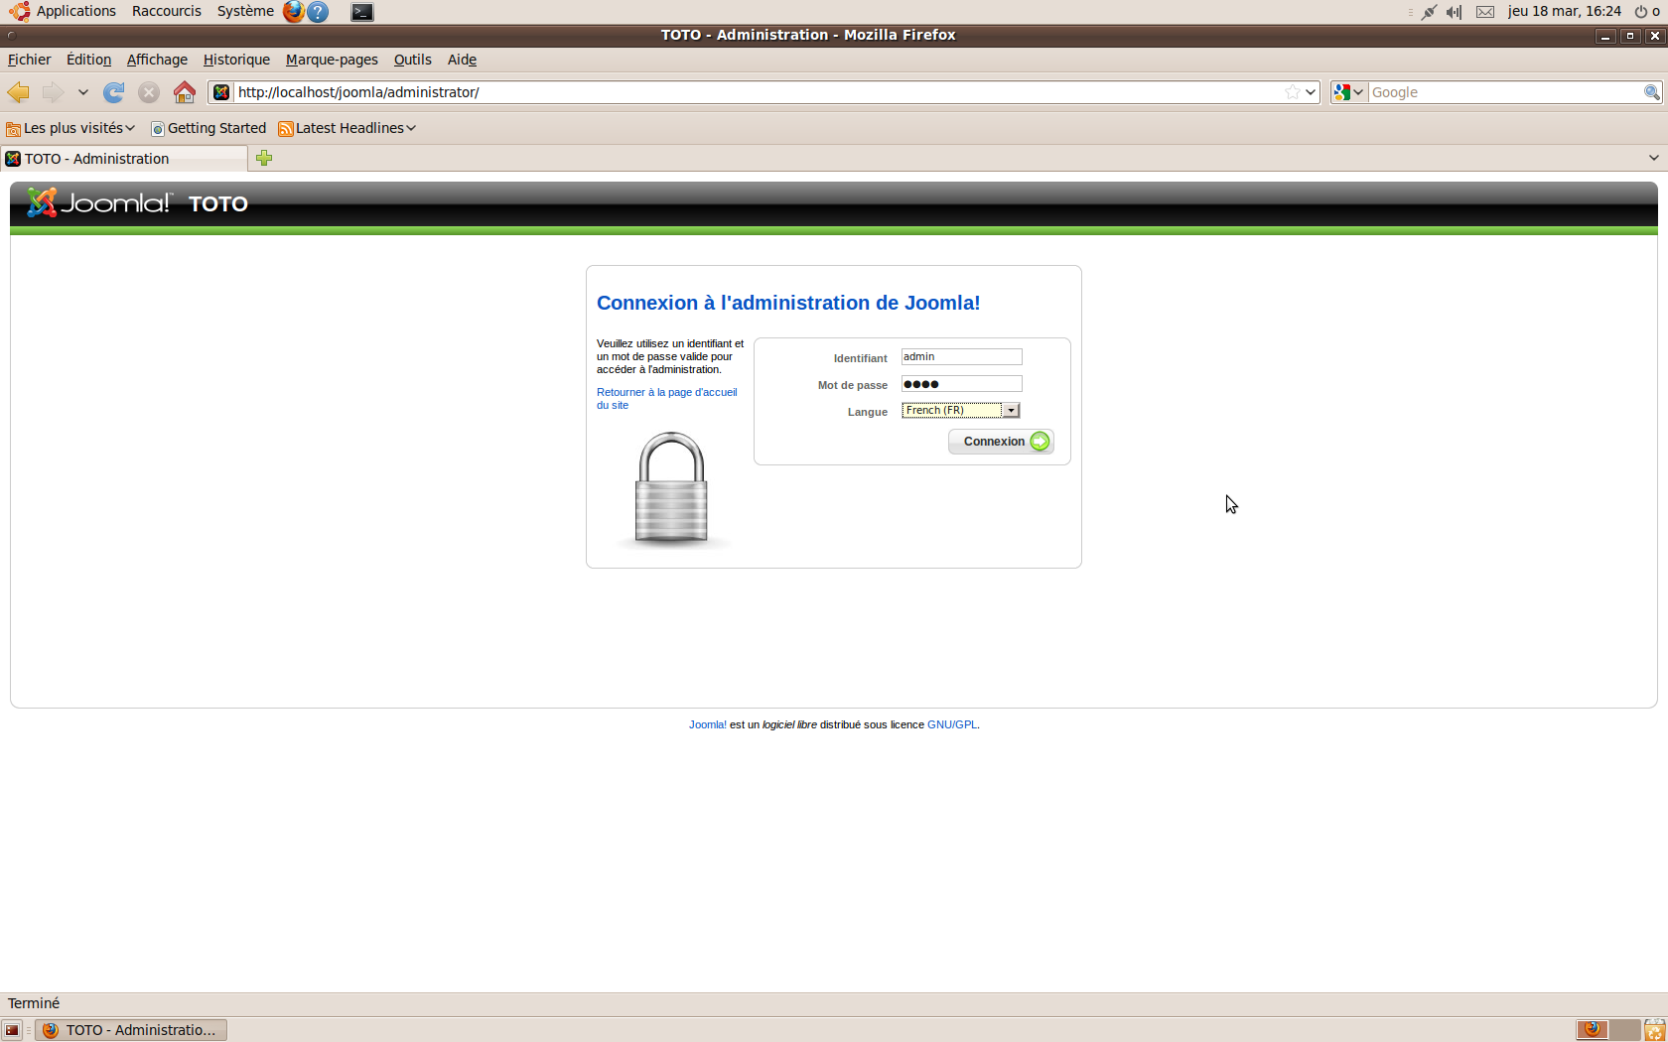This screenshot has height=1042, width=1668.
Task: Select TOTO - Administration taskbar window button
Action: 130,1030
